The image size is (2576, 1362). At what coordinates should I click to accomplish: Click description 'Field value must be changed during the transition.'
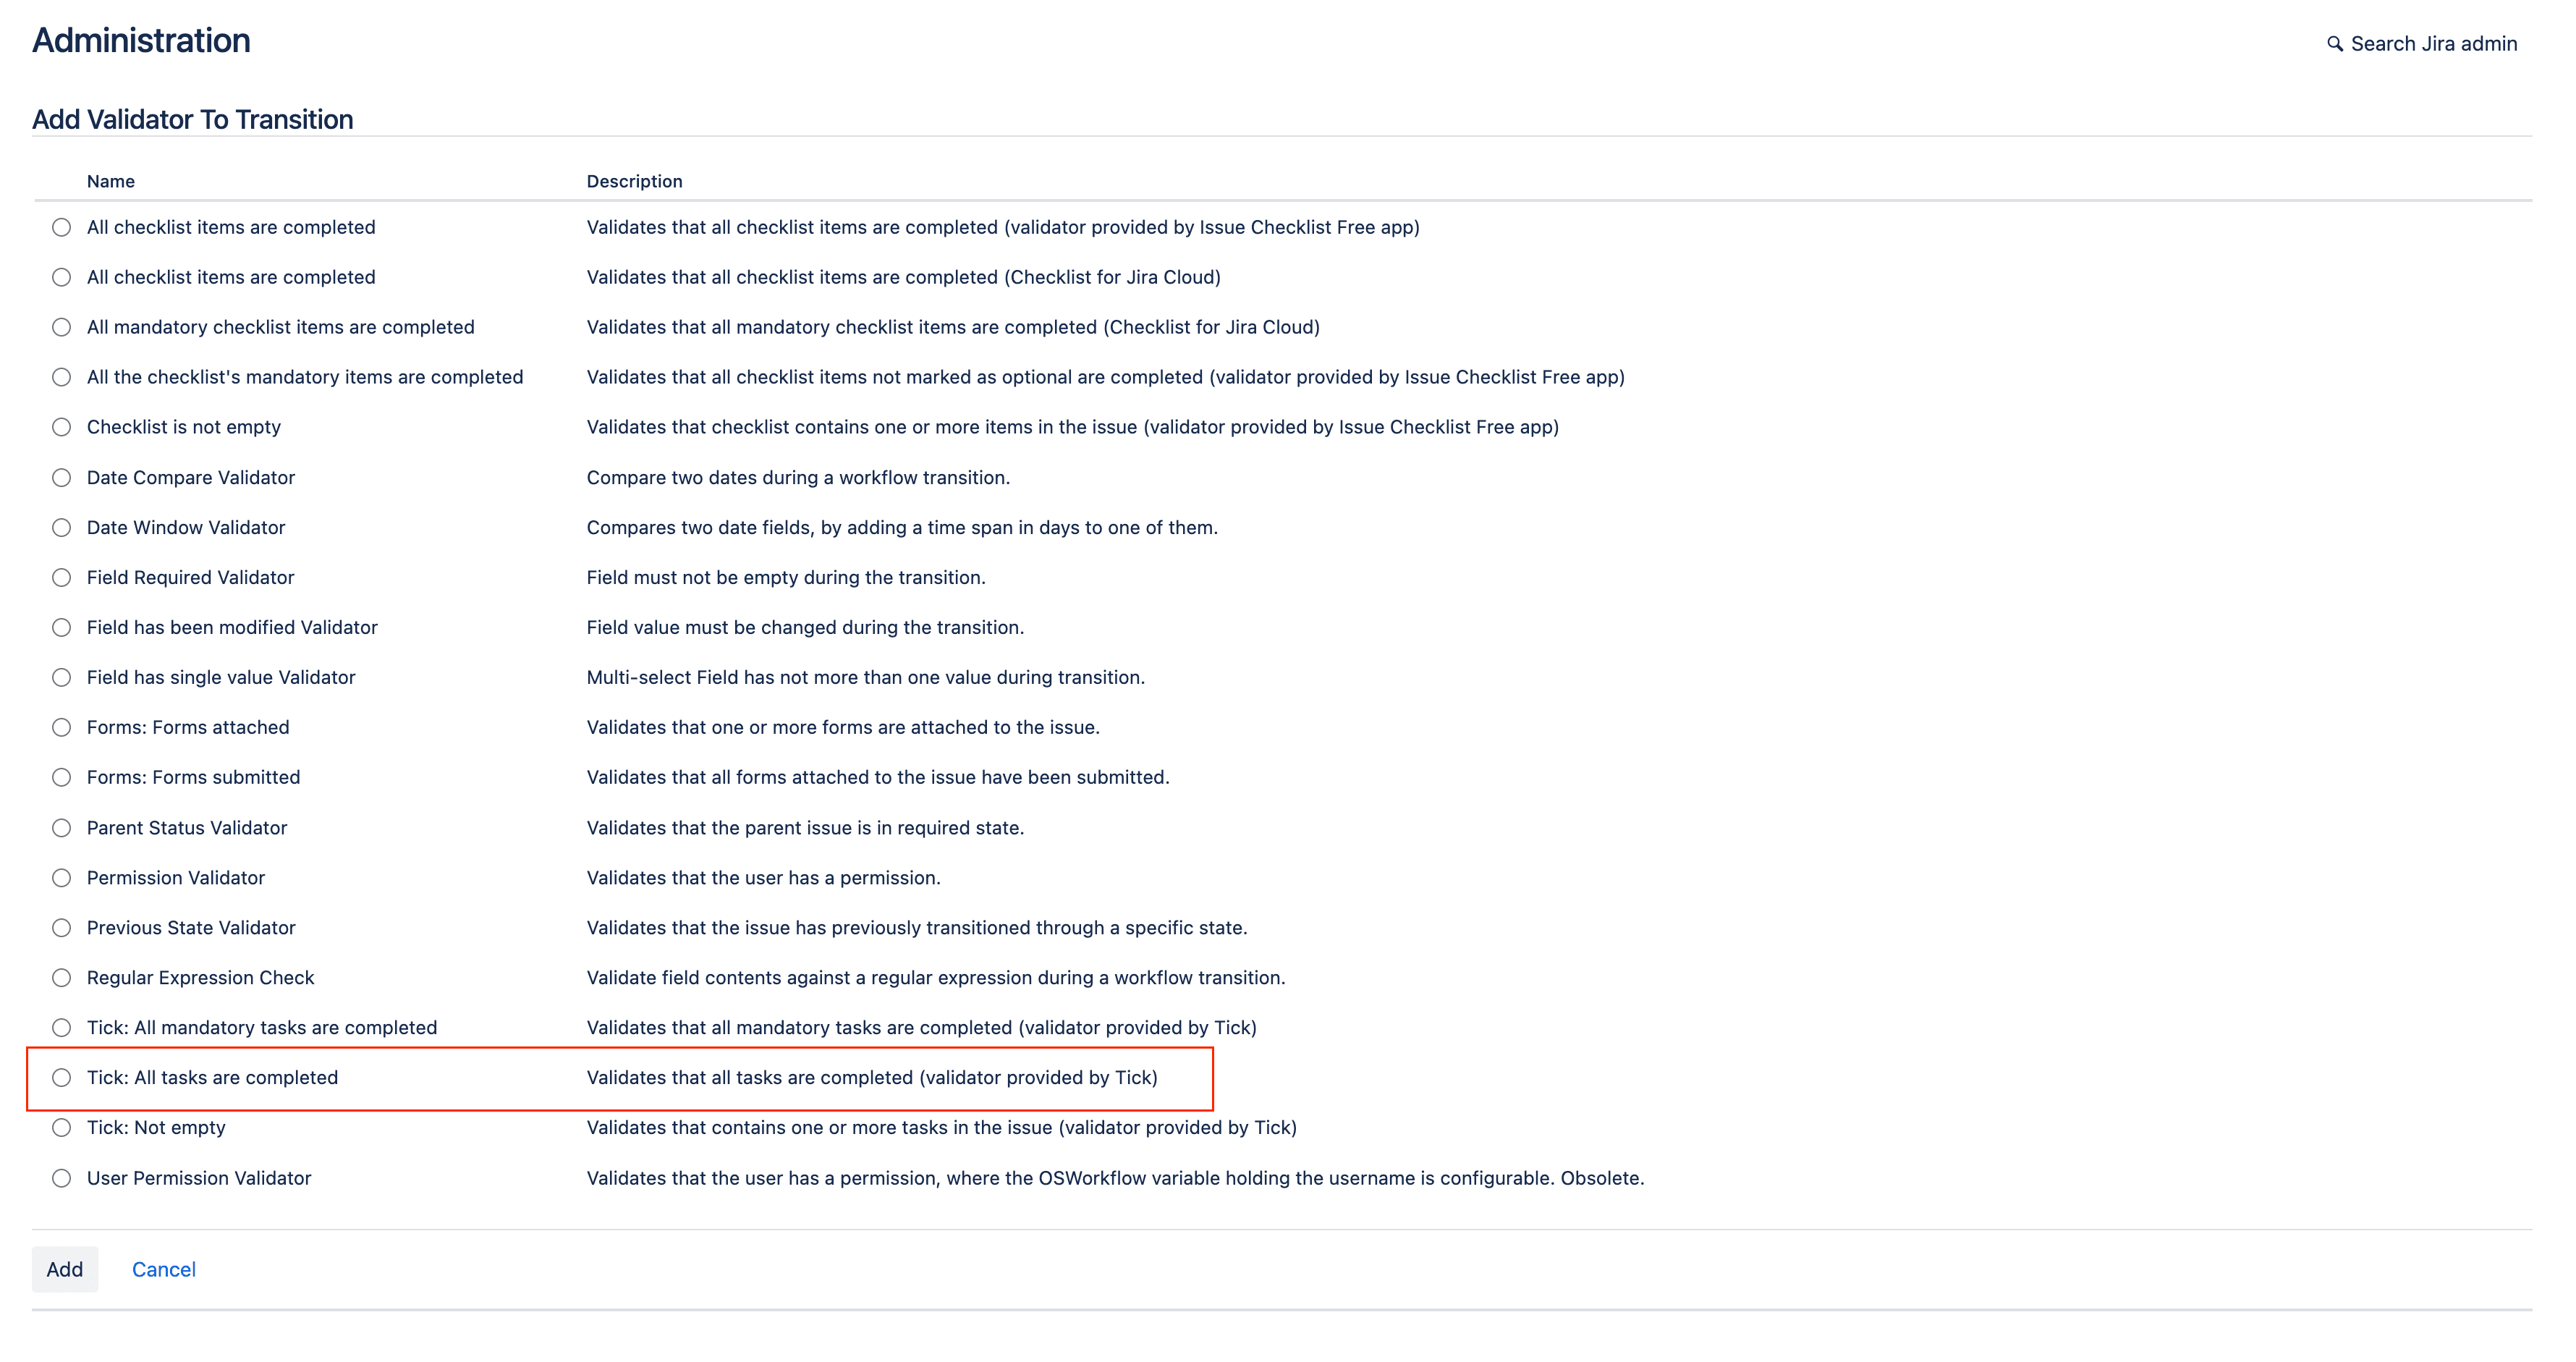(x=805, y=627)
